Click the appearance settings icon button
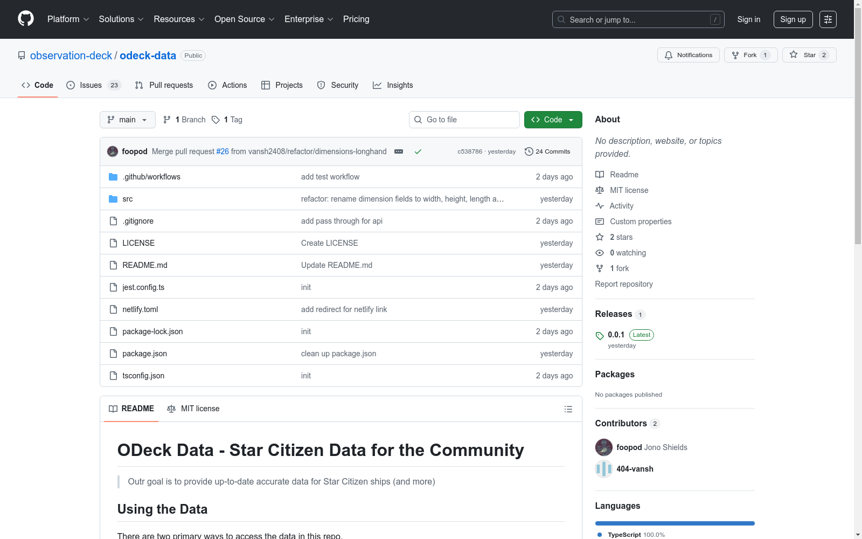This screenshot has height=539, width=862. coord(828,19)
